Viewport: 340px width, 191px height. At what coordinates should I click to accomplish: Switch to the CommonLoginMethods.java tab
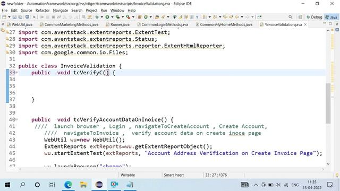click(163, 24)
